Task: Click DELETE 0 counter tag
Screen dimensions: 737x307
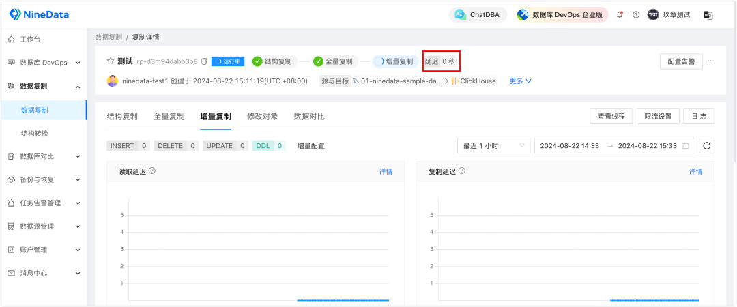Action: (176, 146)
